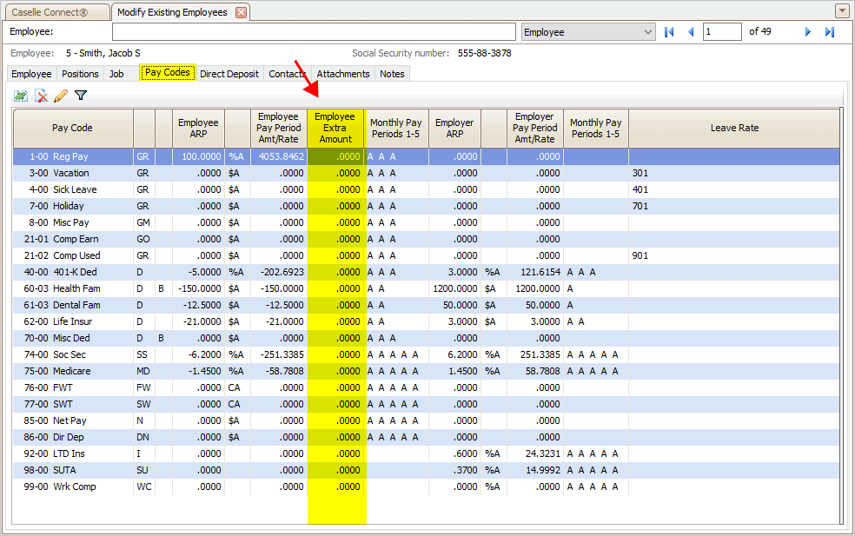The width and height of the screenshot is (855, 536).
Task: Go to the first employee record
Action: 669,32
